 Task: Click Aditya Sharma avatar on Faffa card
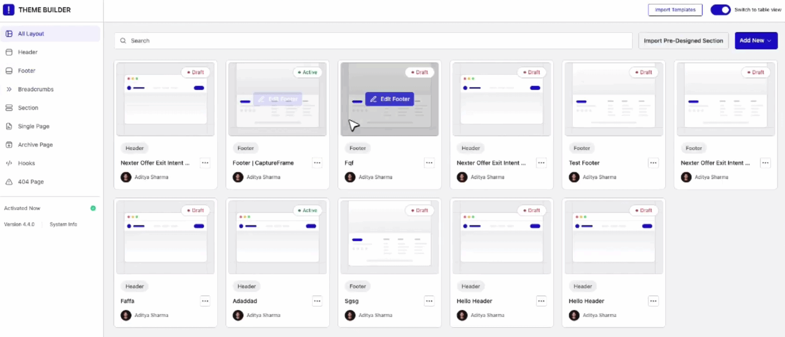coord(126,315)
